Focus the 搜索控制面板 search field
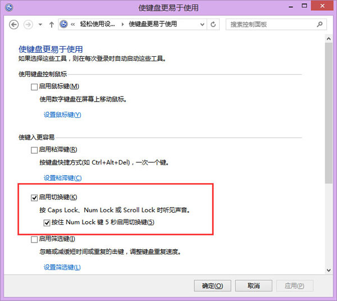 (x=270, y=25)
